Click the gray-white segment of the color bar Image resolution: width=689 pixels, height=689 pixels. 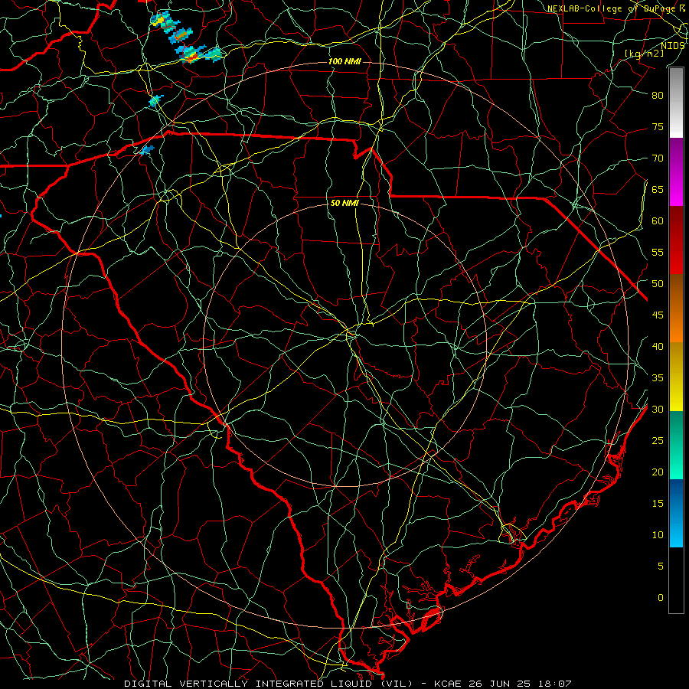676,103
